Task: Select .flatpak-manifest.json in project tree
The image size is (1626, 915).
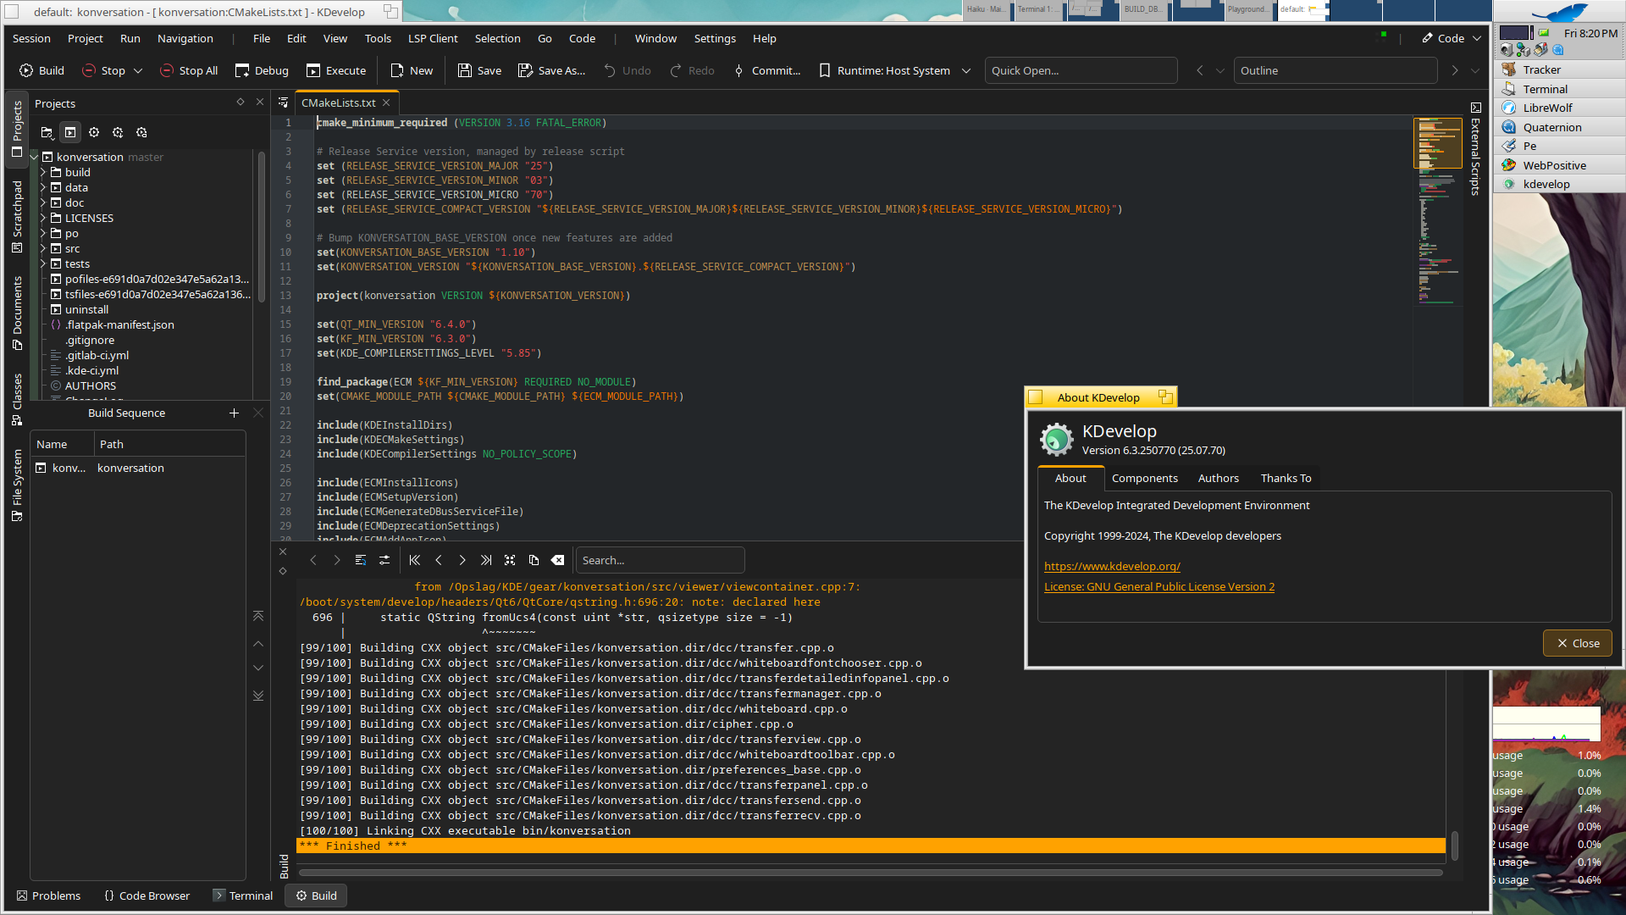Action: 119,324
